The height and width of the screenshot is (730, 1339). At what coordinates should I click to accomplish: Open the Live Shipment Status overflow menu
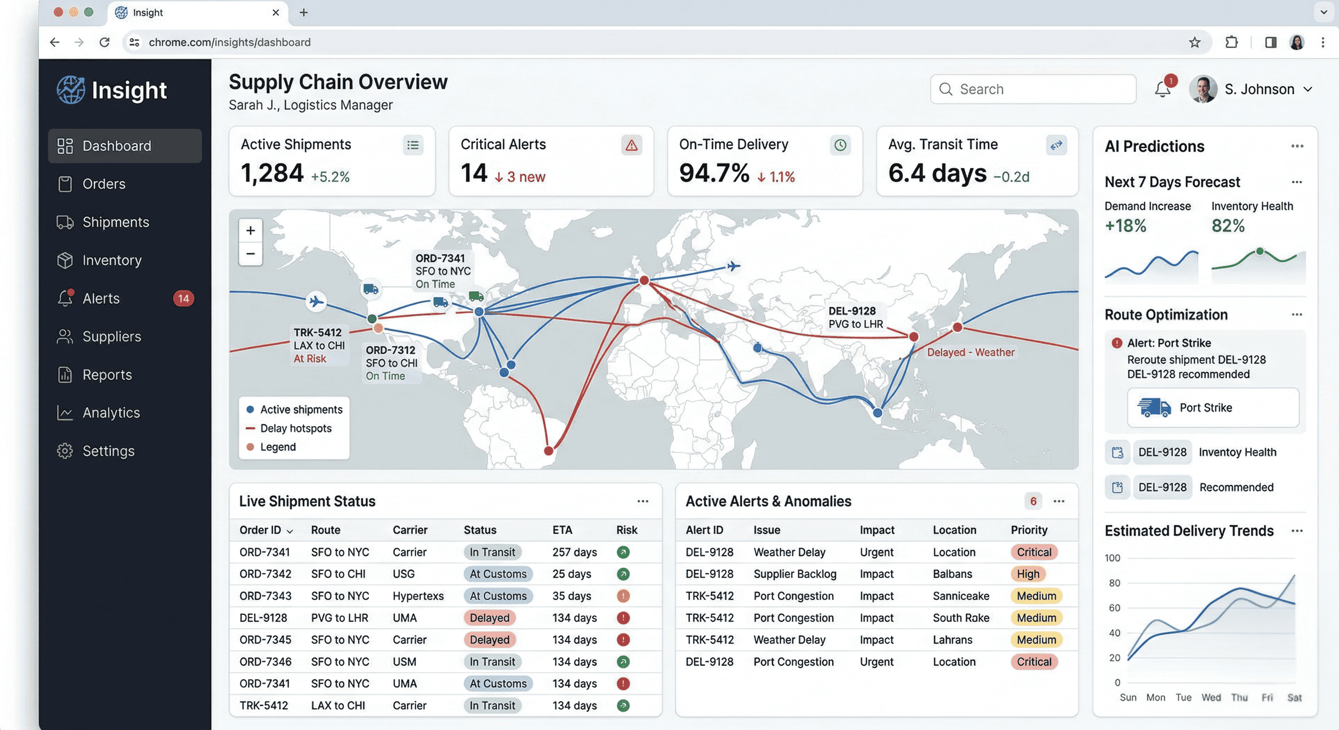(x=643, y=501)
